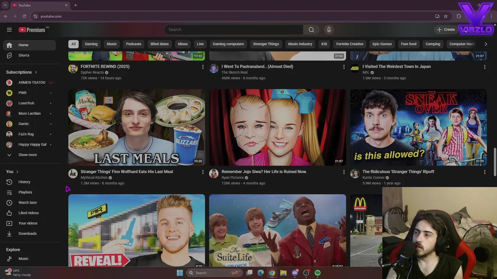The height and width of the screenshot is (279, 497).
Task: Open options for Stranger Things Ripoff video
Action: pyautogui.click(x=485, y=172)
